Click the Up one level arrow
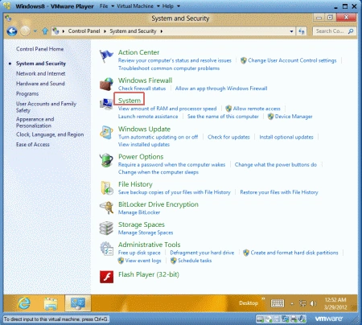Viewport: 362px width, 325px height. (x=45, y=31)
